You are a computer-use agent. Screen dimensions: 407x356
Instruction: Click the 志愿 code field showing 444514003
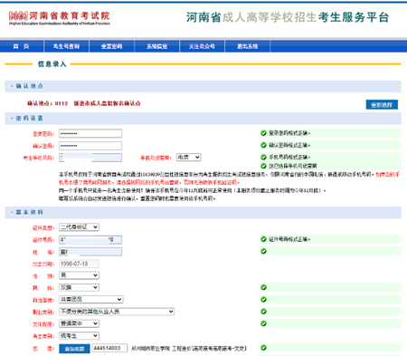[109, 348]
